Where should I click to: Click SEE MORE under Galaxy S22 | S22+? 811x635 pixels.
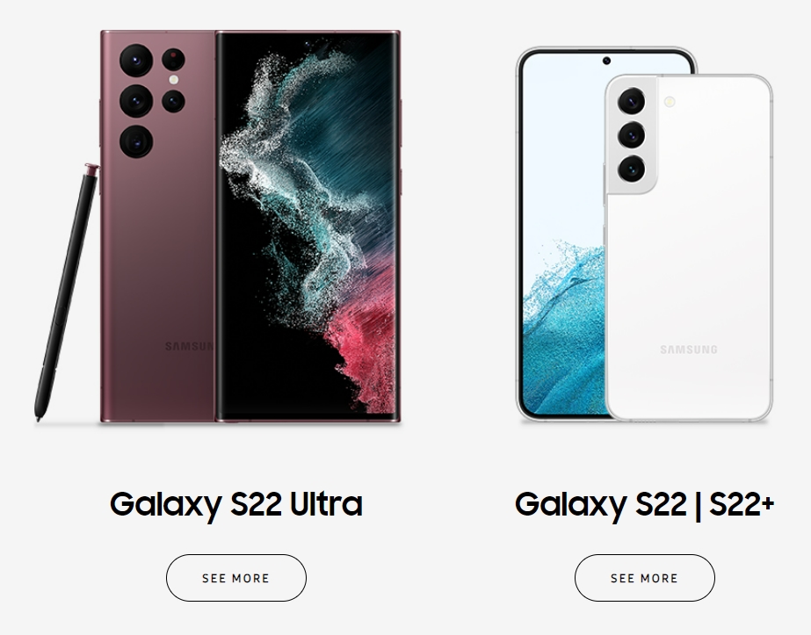point(644,578)
